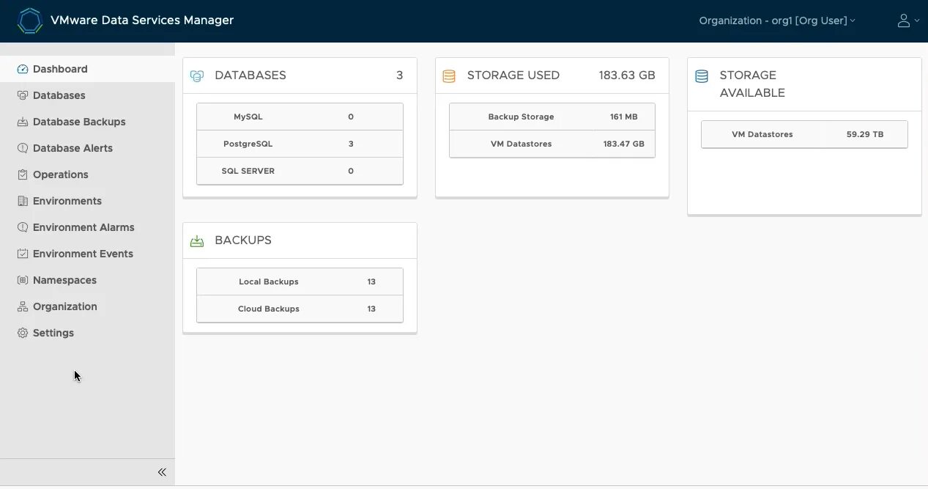Click the STORAGE AVAILABLE card heading
The image size is (928, 489).
[x=752, y=84]
